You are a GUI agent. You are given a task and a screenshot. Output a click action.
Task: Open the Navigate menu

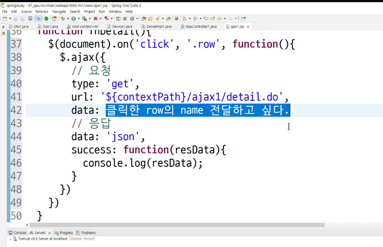[59, 12]
